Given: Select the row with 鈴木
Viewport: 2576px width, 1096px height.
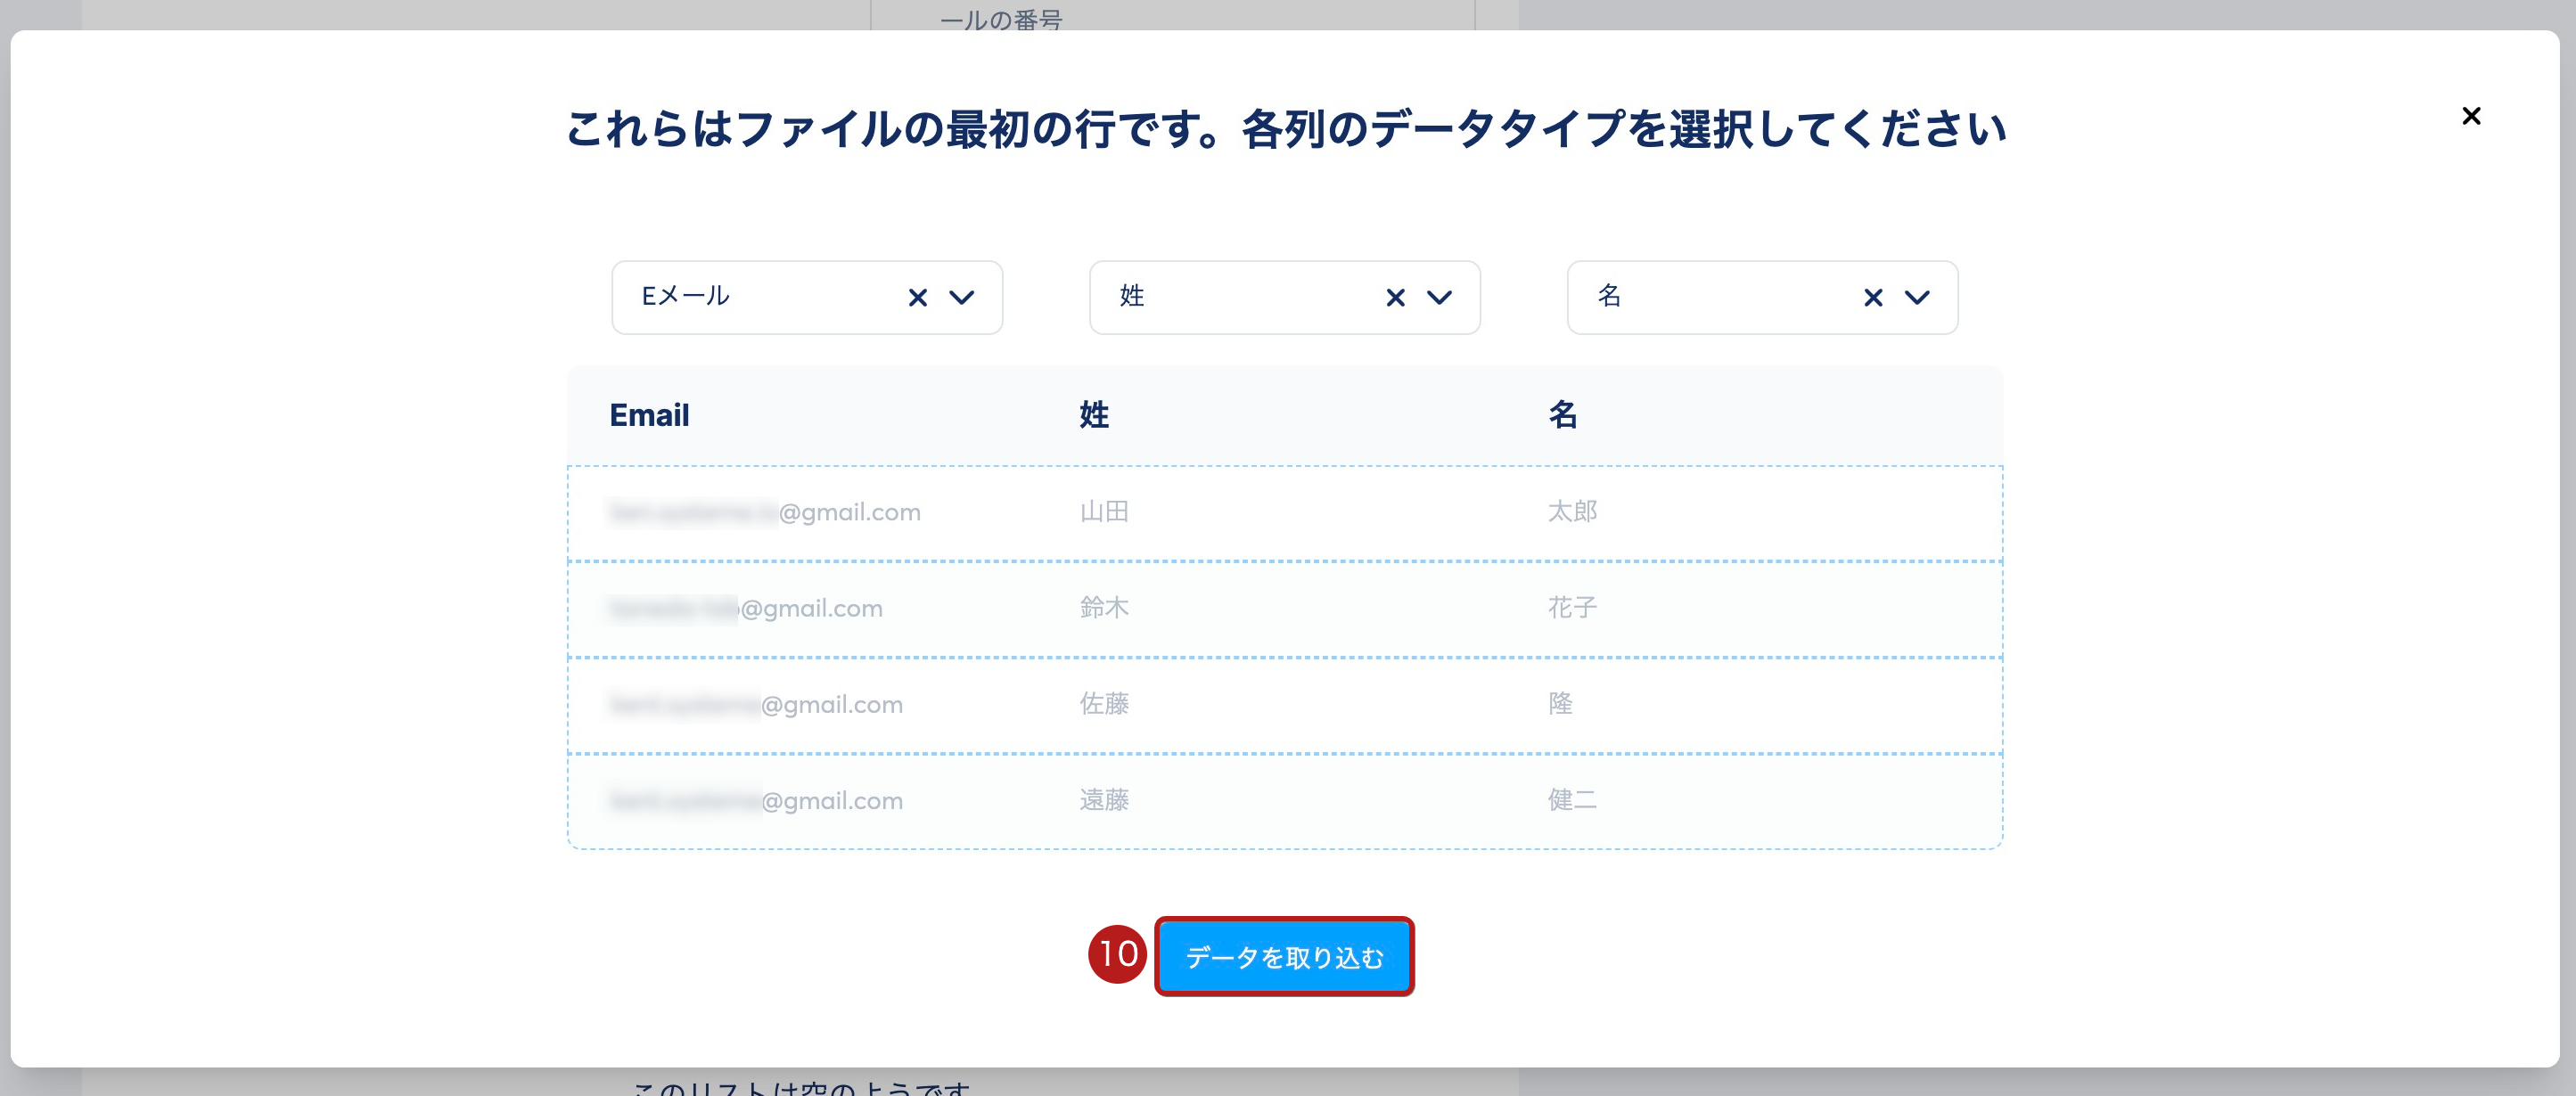Looking at the screenshot, I should (x=1104, y=608).
